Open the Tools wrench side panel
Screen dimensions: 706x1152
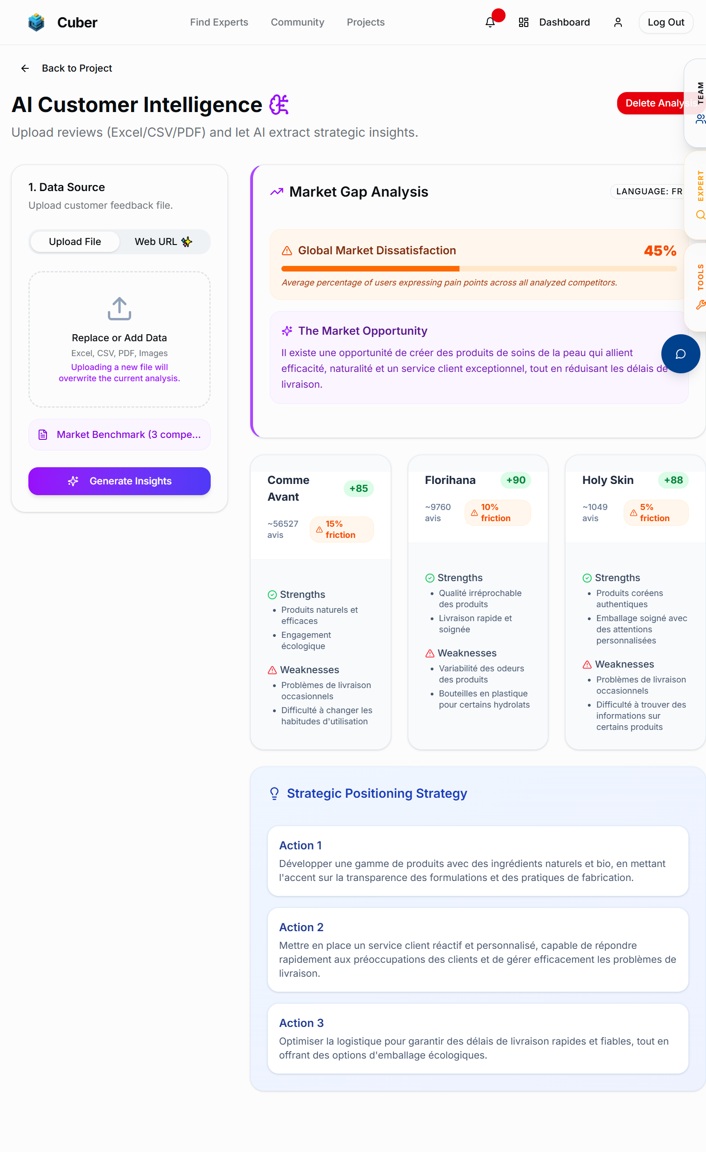(700, 305)
